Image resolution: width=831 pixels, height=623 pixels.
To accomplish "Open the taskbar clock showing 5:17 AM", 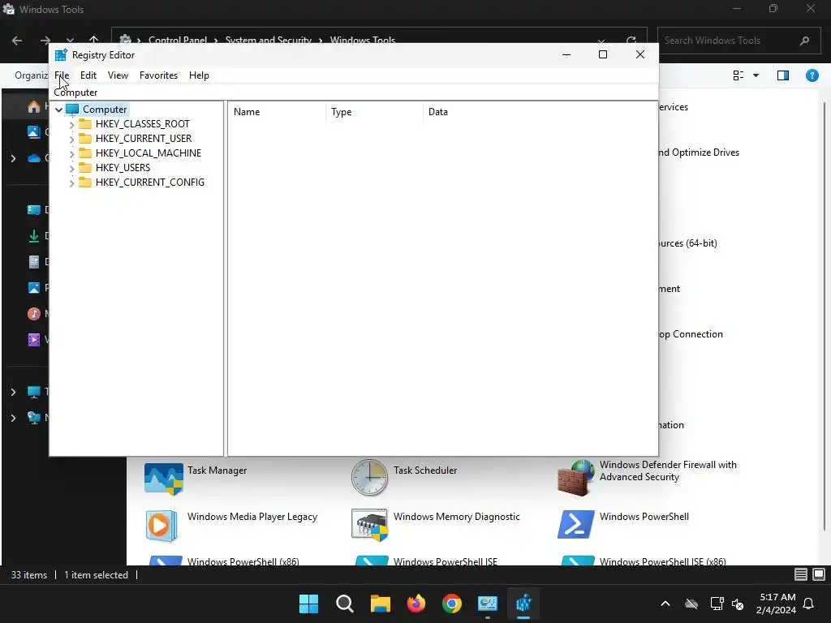I will 777,604.
